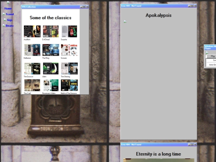Click the broken image in Apokalypsis window
Screen dimensions: 216x162
point(125,22)
